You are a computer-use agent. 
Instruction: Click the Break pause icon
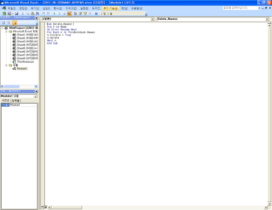click(x=59, y=14)
